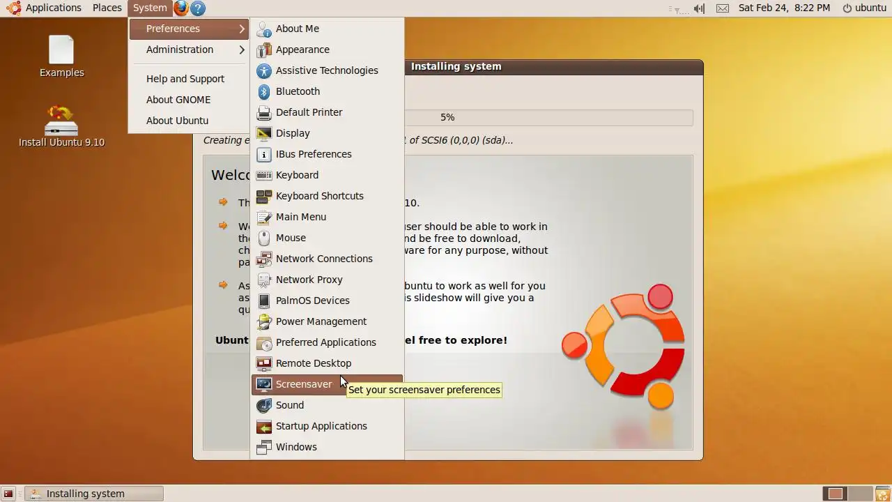This screenshot has height=502, width=892.
Task: Click the Remote Desktop icon
Action: pyautogui.click(x=263, y=363)
